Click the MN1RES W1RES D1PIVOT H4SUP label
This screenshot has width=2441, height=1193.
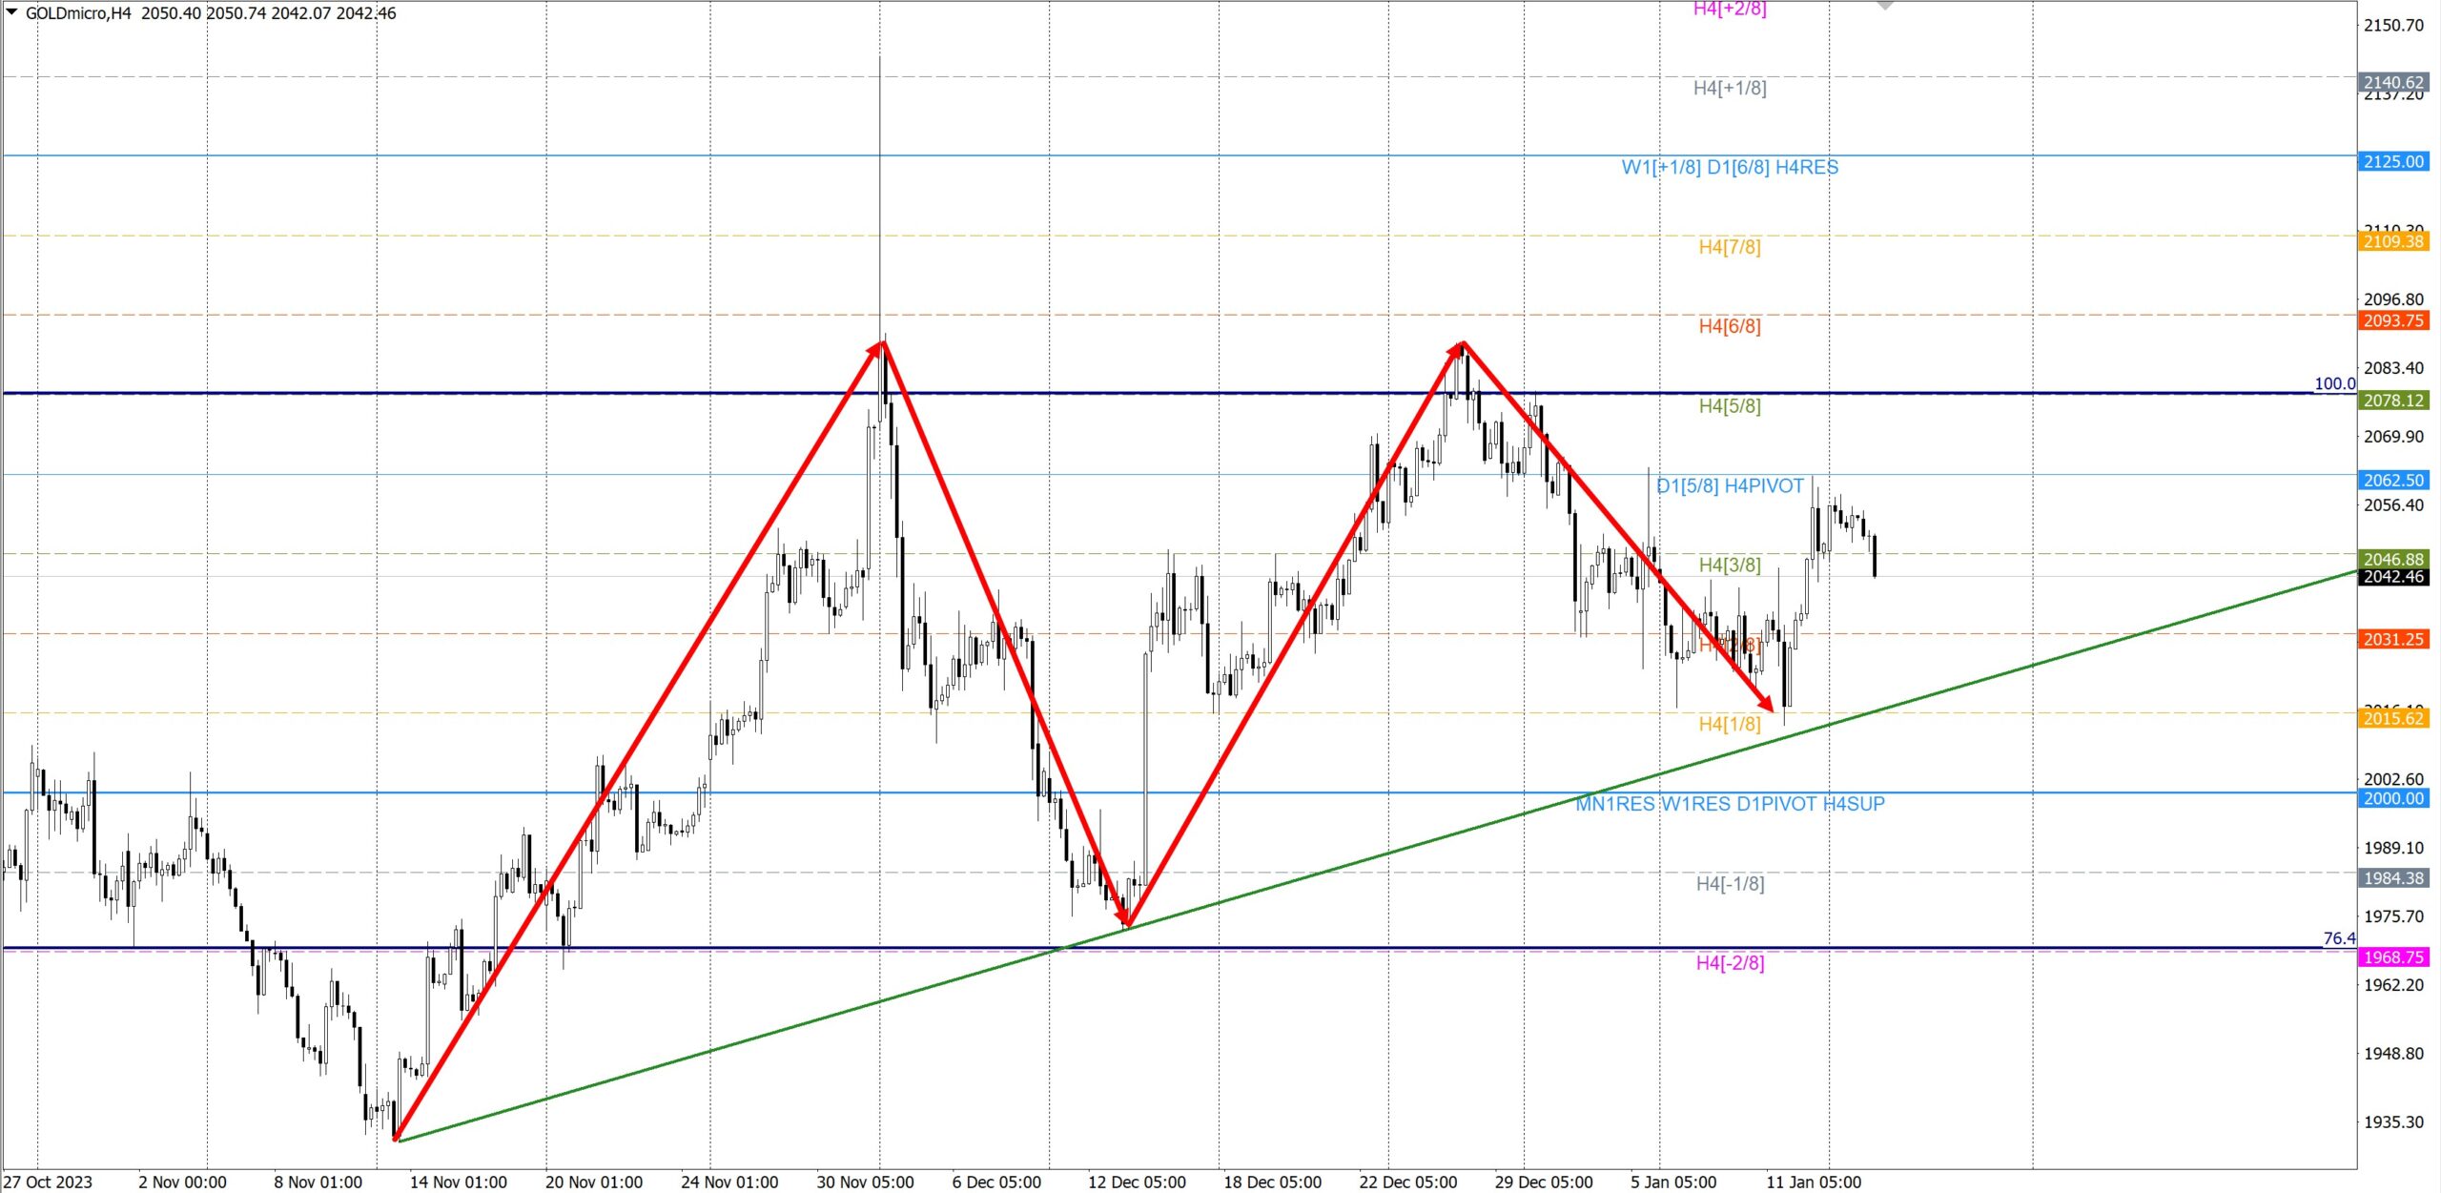click(1730, 804)
